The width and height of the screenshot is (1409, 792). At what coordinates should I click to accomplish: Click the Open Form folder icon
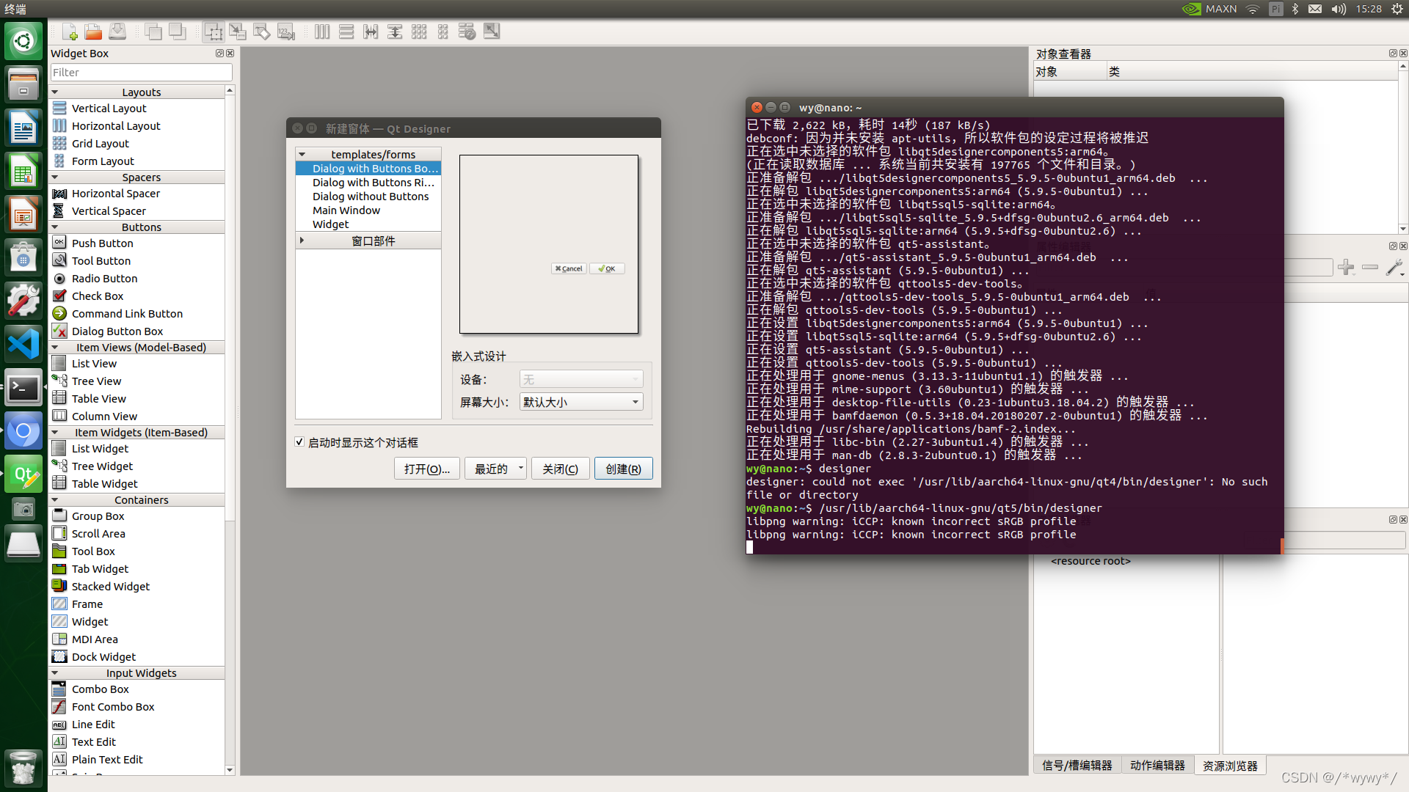pyautogui.click(x=93, y=32)
